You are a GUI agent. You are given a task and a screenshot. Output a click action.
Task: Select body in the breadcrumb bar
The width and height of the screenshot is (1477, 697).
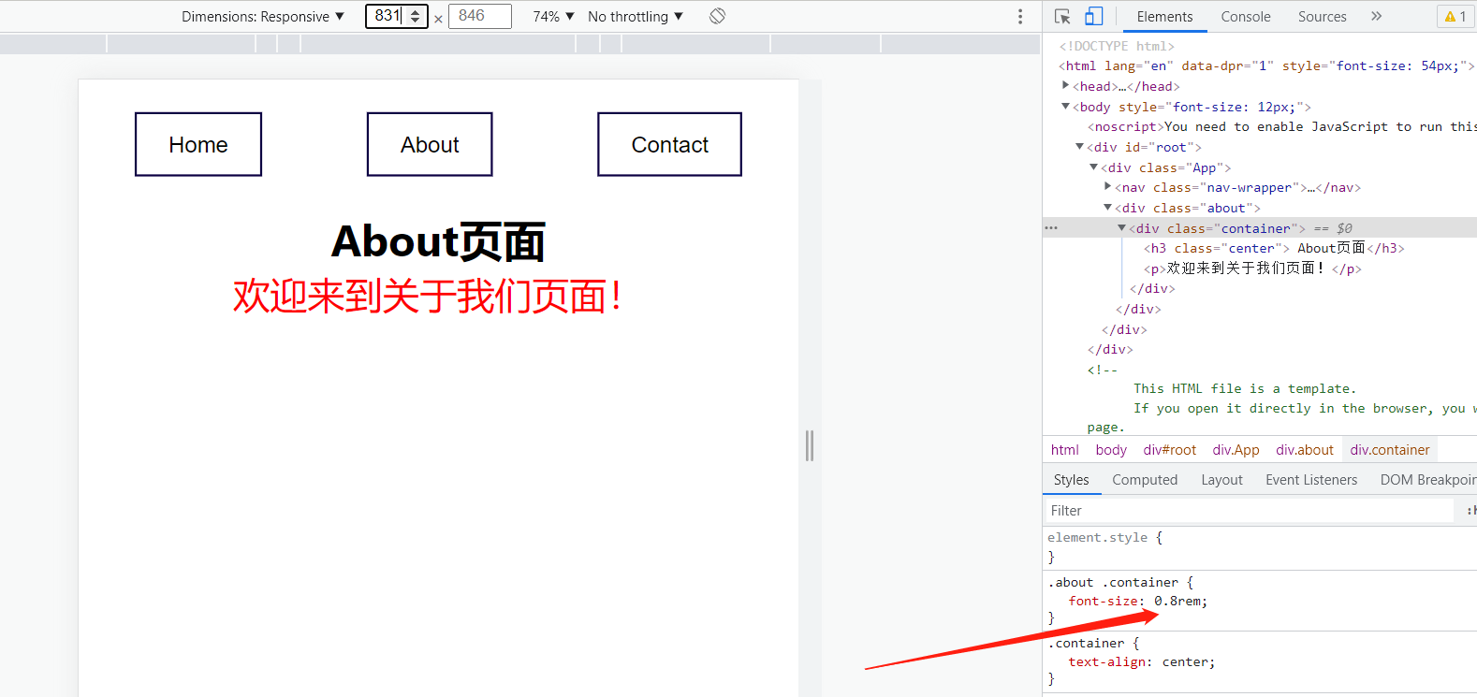click(x=1111, y=450)
